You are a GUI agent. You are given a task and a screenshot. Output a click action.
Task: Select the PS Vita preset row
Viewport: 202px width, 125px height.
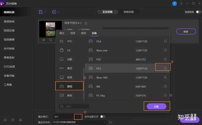127,95
